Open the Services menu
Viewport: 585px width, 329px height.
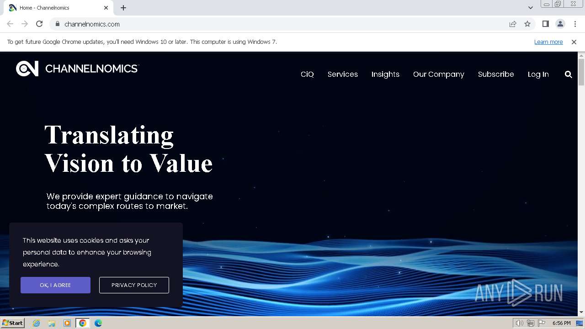342,74
